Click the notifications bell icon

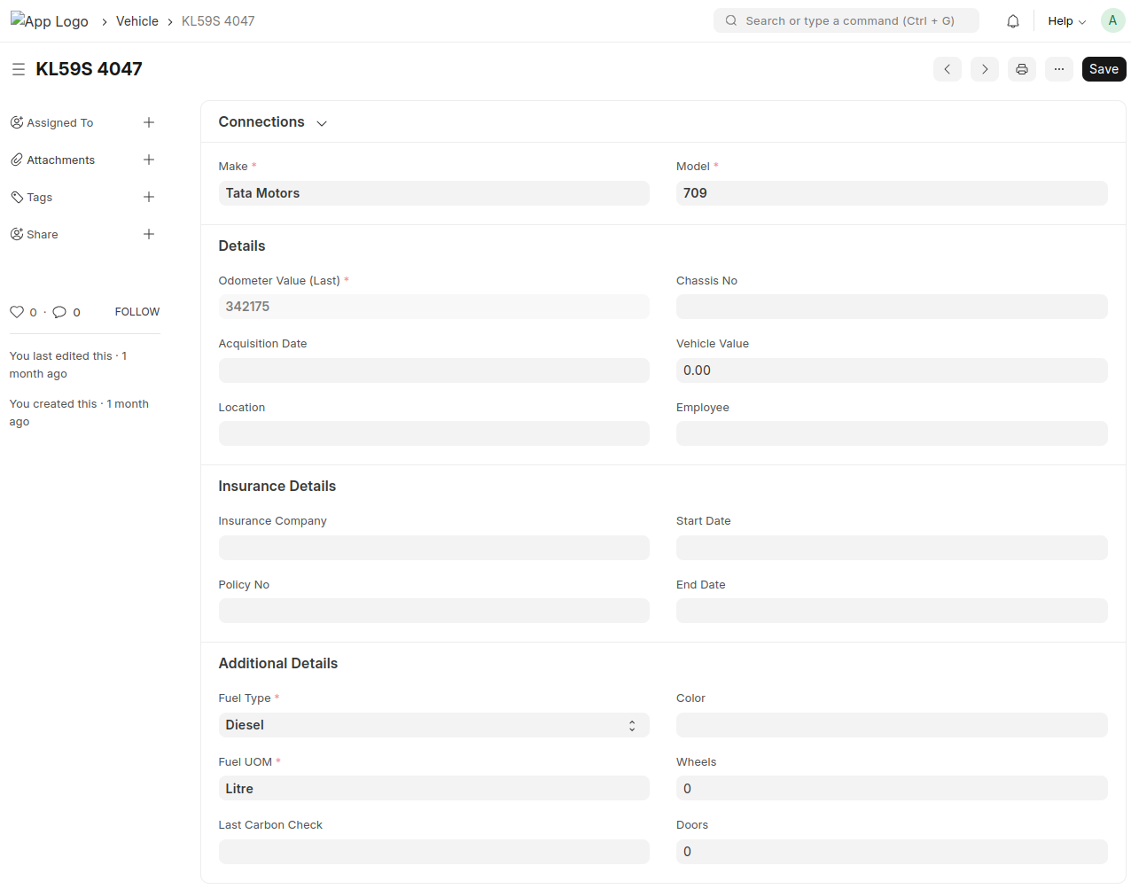[1012, 21]
